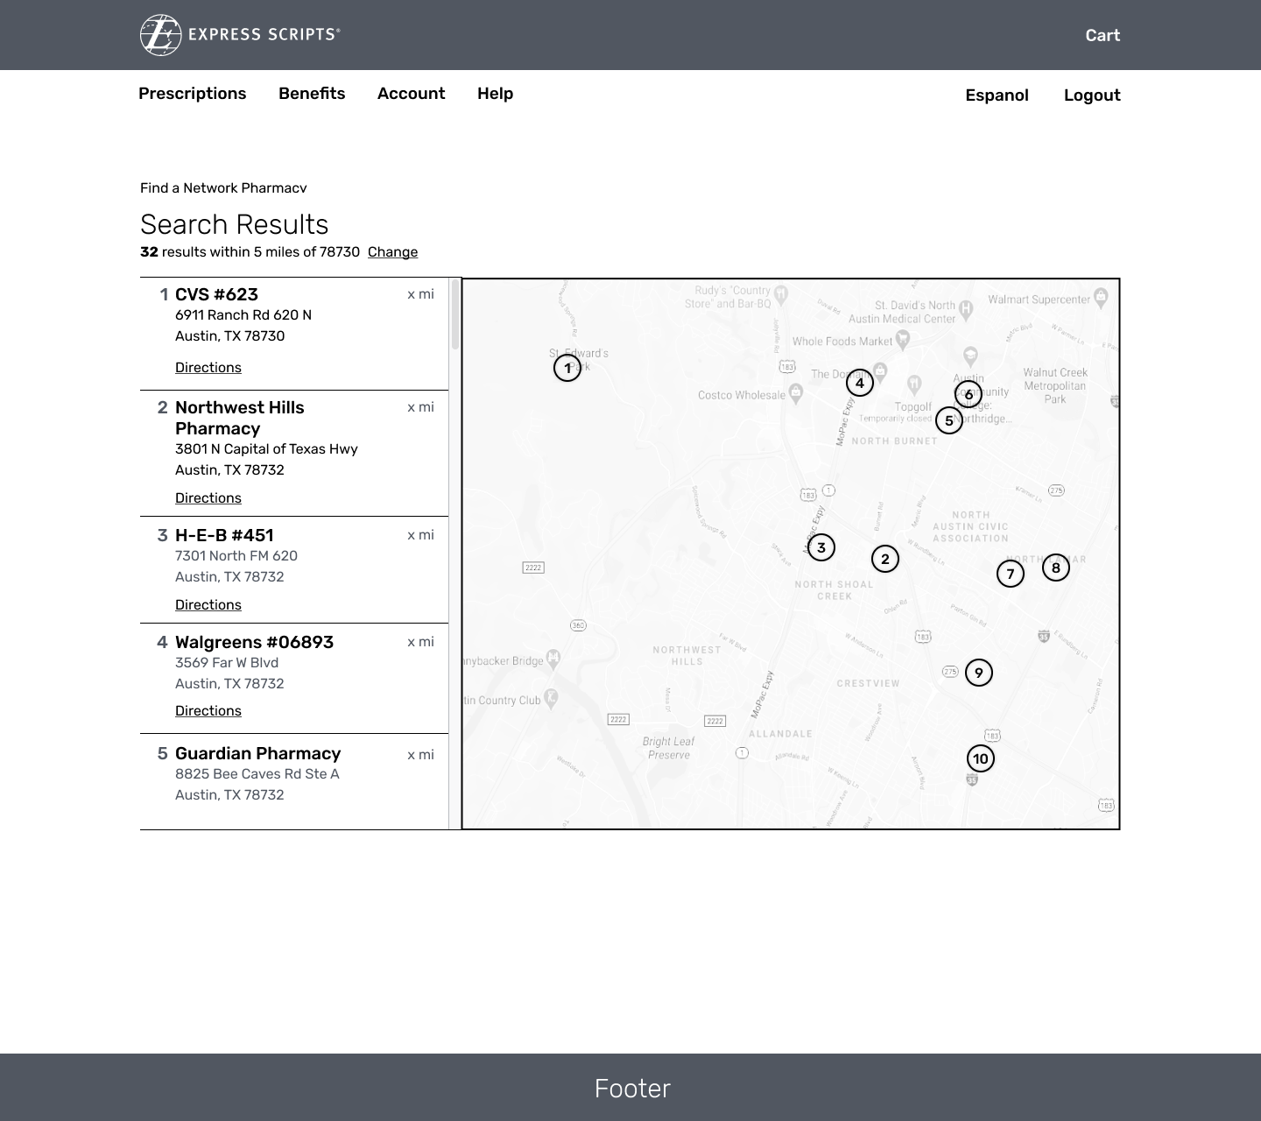Select Northwest Hills Pharmacy name
Image resolution: width=1261 pixels, height=1121 pixels.
pos(240,418)
